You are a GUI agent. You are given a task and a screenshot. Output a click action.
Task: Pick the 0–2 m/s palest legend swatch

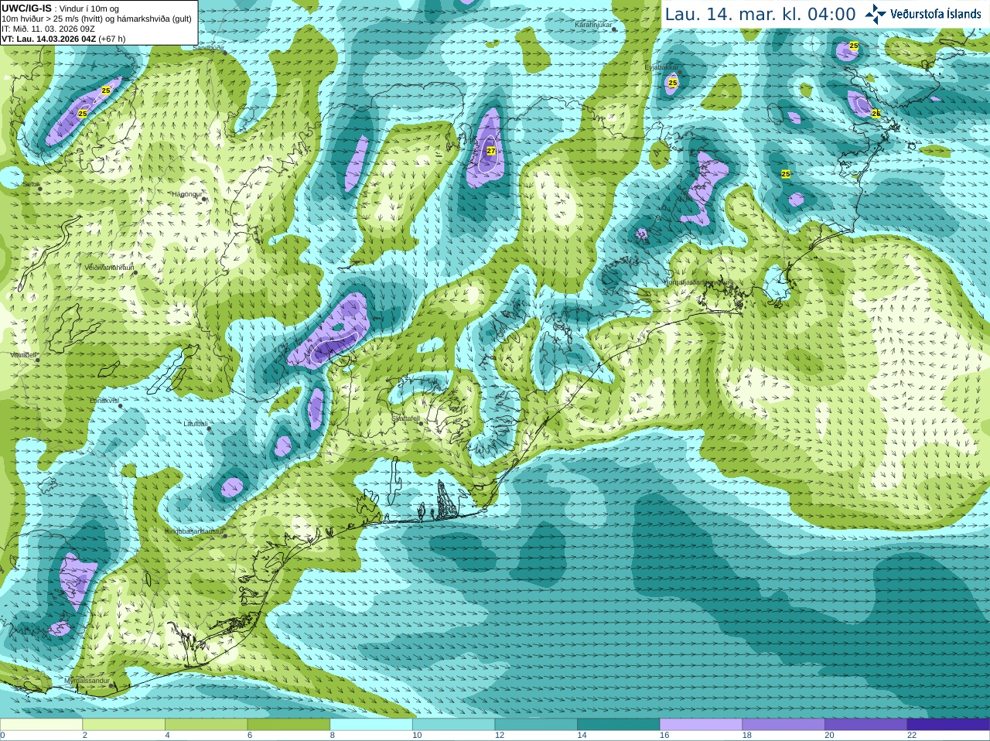point(41,725)
